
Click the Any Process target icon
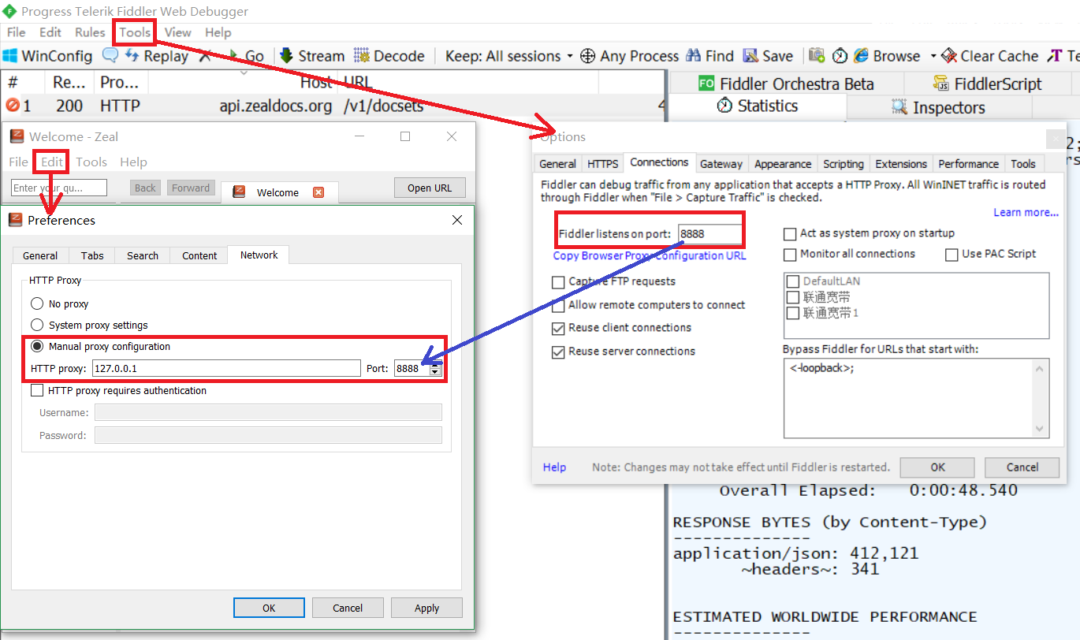(x=587, y=56)
